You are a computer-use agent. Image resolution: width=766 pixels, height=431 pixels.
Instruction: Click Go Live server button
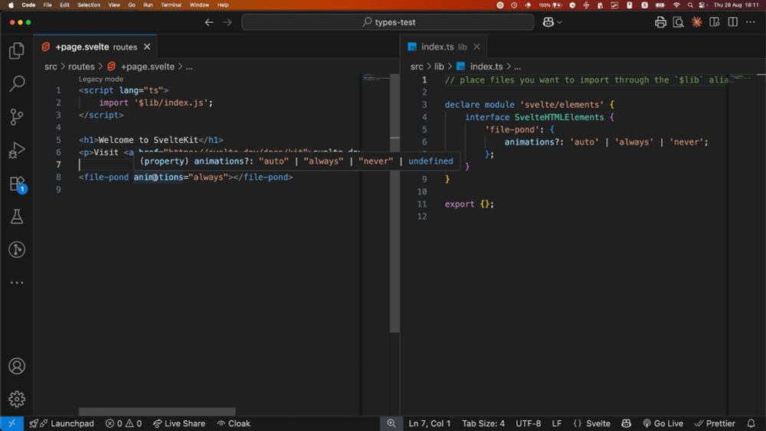pos(663,423)
